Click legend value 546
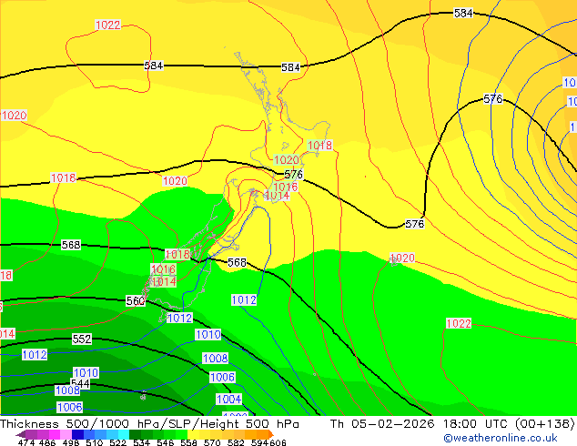The height and width of the screenshot is (446, 577). point(165,442)
